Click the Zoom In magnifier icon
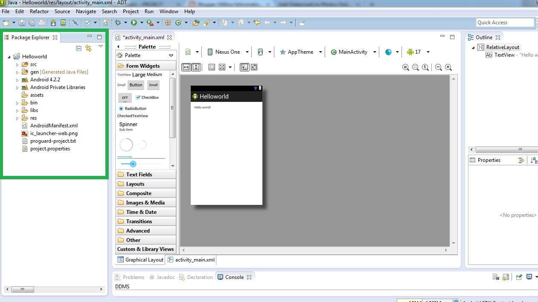 pos(448,67)
